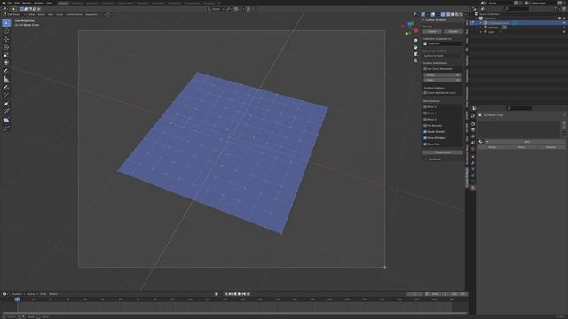Image resolution: width=568 pixels, height=319 pixels.
Task: Open the File menu
Action: pos(10,3)
